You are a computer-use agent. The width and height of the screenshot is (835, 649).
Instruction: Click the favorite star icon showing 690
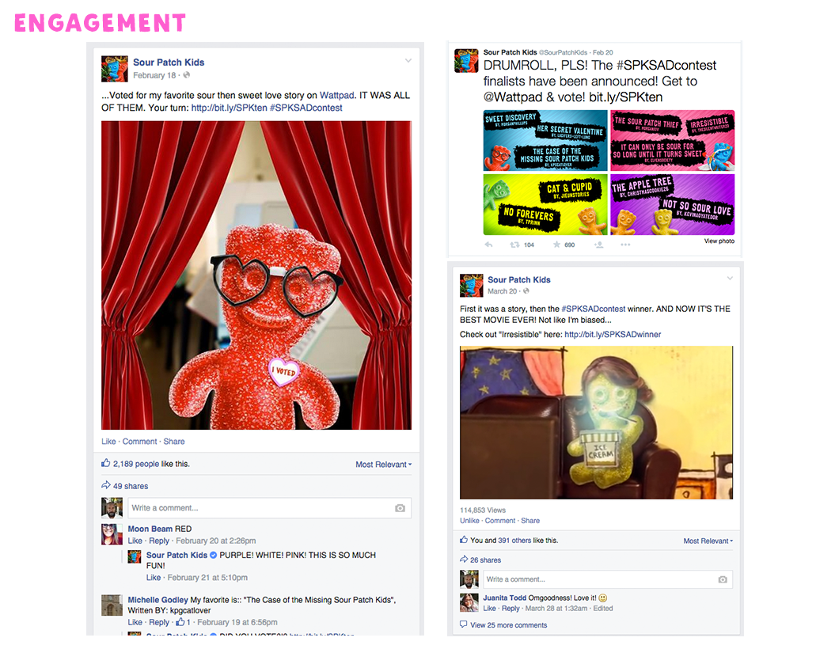[x=556, y=245]
